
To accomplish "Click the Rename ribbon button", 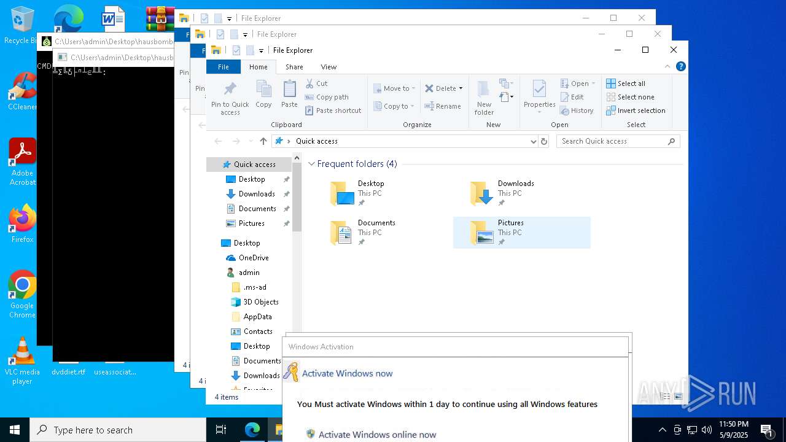I will [x=443, y=106].
